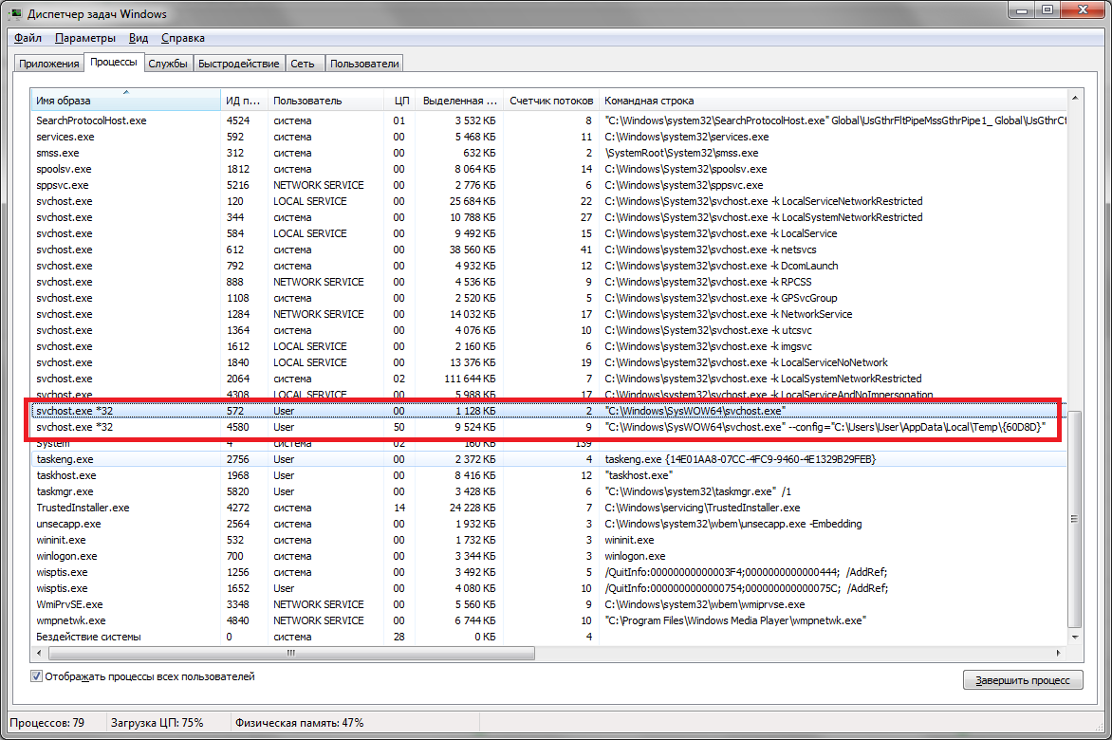Switch to the Быстродействие tab
The width and height of the screenshot is (1112, 740).
coord(239,64)
